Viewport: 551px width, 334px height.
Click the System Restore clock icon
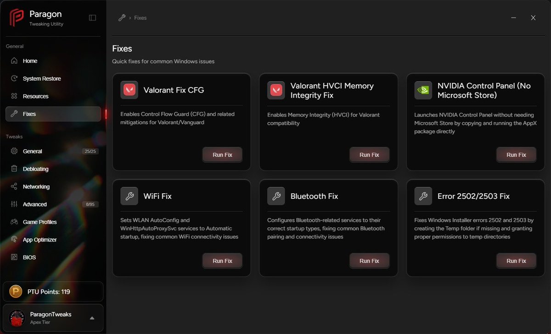point(14,79)
